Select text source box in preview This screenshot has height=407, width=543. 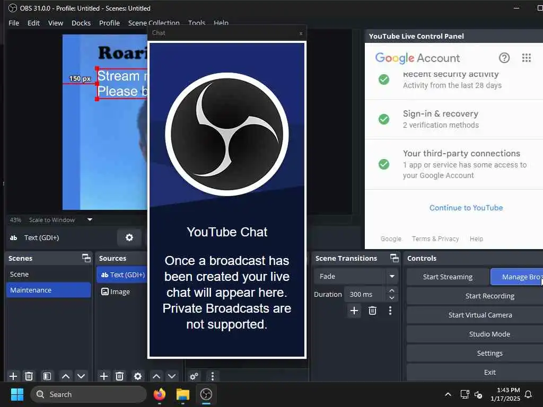pyautogui.click(x=122, y=84)
